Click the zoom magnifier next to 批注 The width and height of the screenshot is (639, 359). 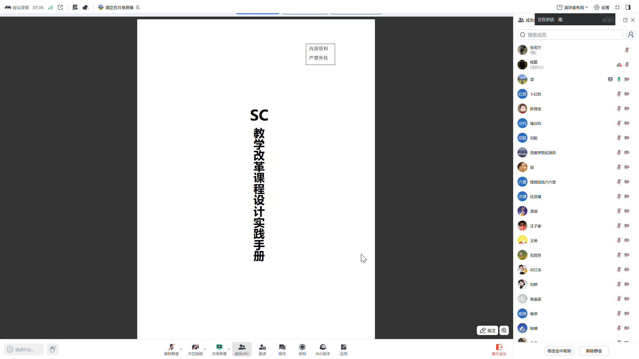[x=504, y=330]
